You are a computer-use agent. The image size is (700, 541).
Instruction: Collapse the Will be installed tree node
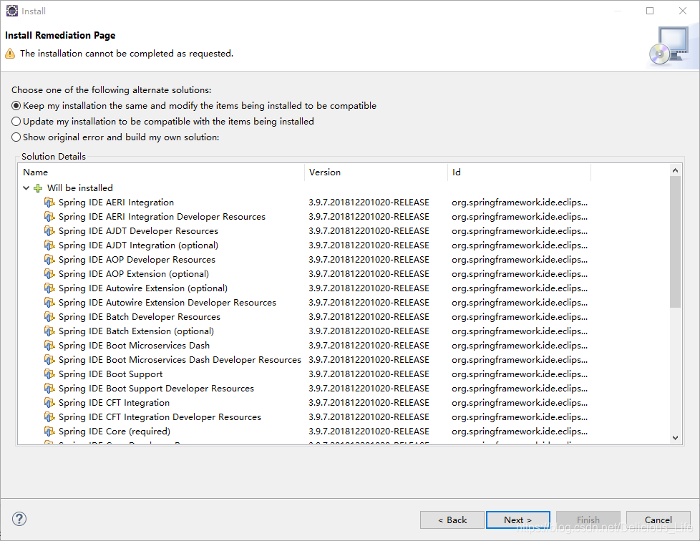click(x=26, y=188)
